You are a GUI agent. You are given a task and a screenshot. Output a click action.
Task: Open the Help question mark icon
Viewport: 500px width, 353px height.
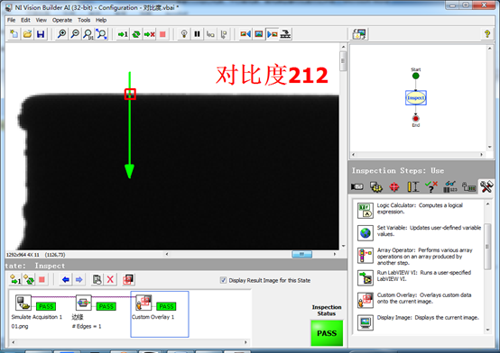pos(487,33)
